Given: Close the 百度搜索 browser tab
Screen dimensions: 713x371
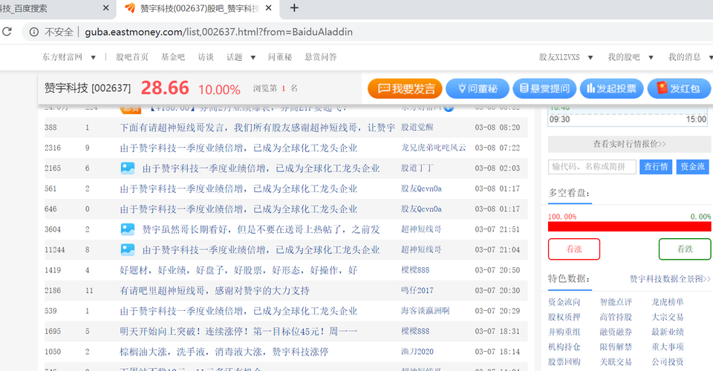Looking at the screenshot, I should (x=106, y=8).
